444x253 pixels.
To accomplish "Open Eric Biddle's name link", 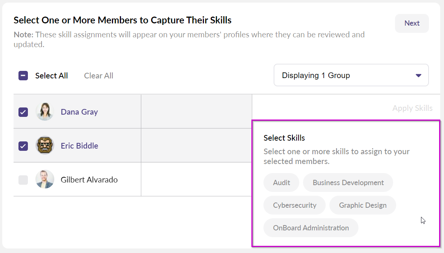I will (80, 146).
